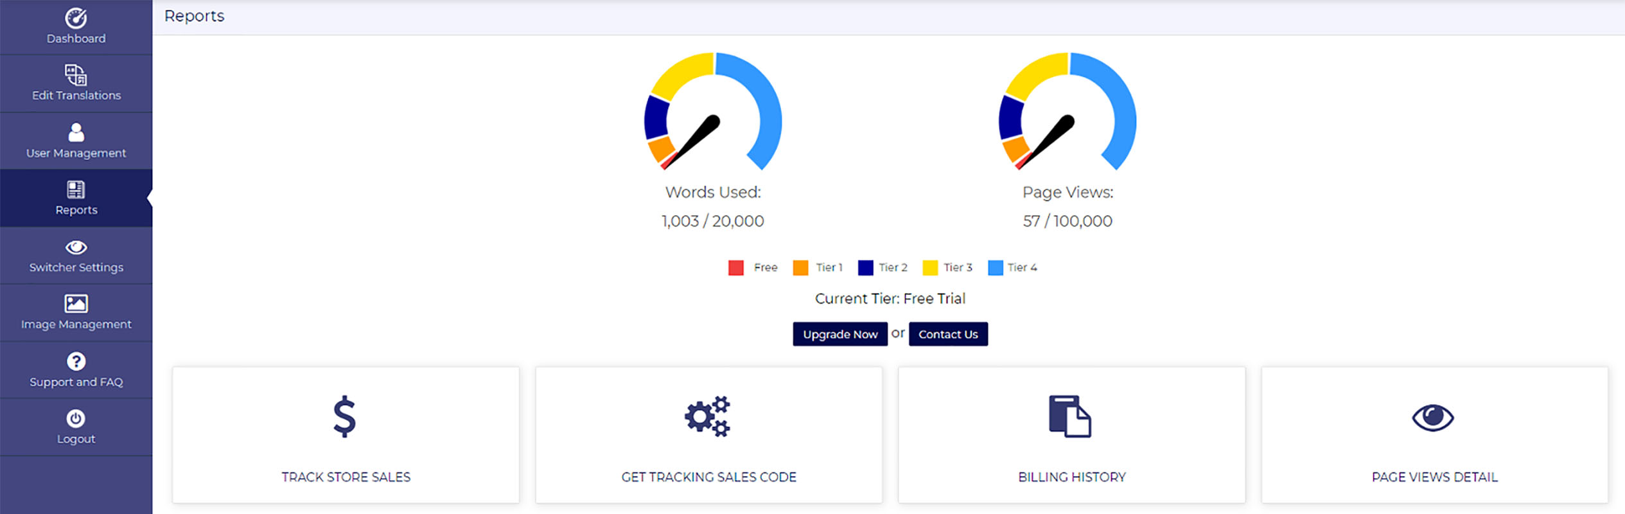
Task: Click the Page Views gauge chart
Action: pos(1067,112)
